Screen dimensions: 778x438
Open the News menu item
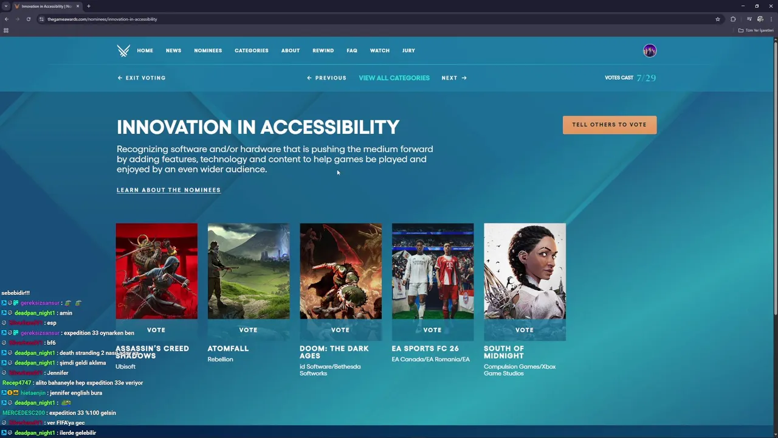[x=173, y=50]
